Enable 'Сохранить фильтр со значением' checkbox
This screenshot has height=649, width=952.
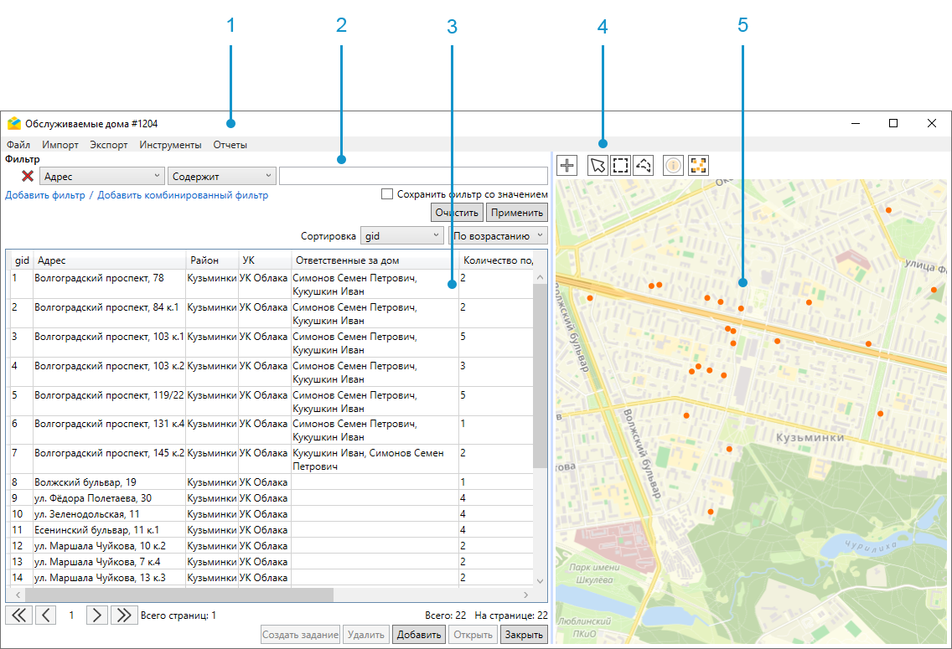tap(387, 194)
